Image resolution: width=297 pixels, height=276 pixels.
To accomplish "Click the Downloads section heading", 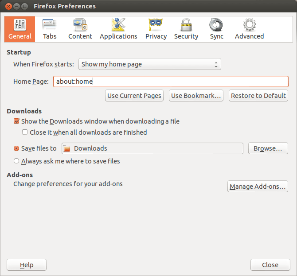I will [24, 111].
